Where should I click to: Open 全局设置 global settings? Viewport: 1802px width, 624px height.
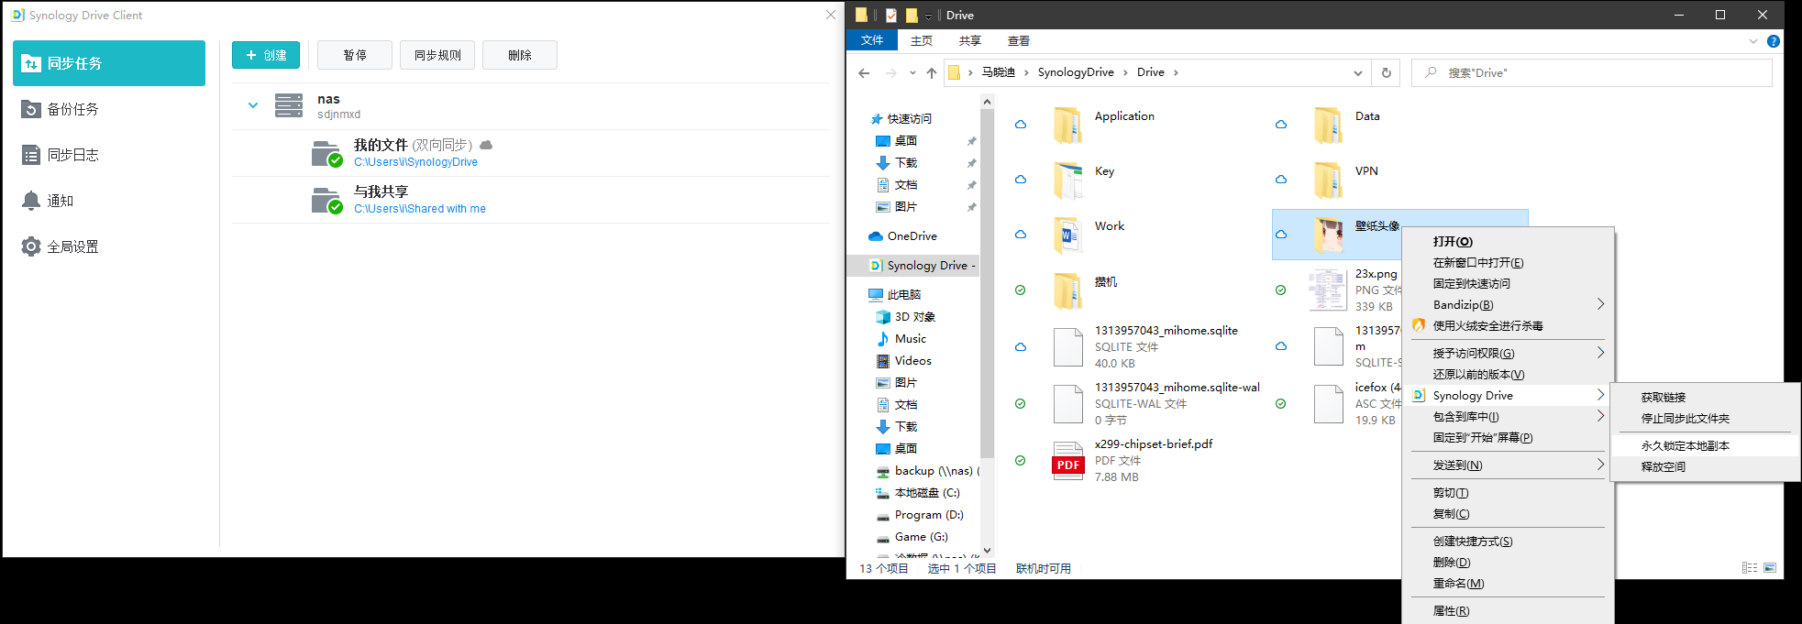(x=109, y=246)
